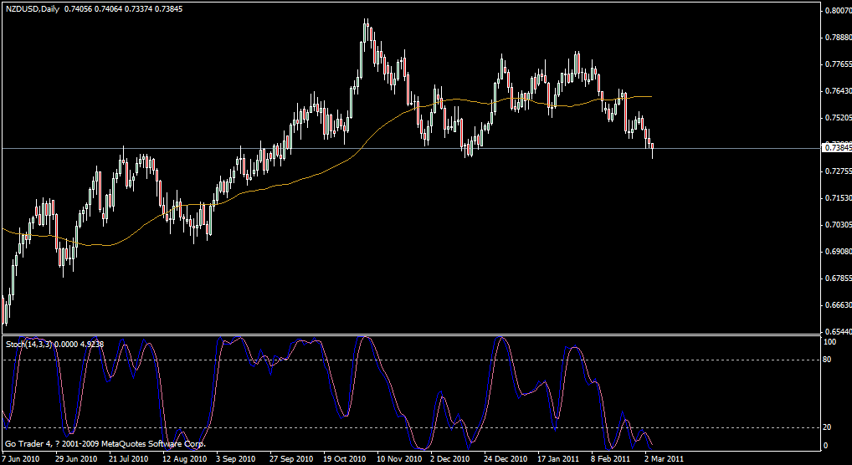Click the 0.76430 price axis label
The height and width of the screenshot is (465, 852).
pos(837,90)
